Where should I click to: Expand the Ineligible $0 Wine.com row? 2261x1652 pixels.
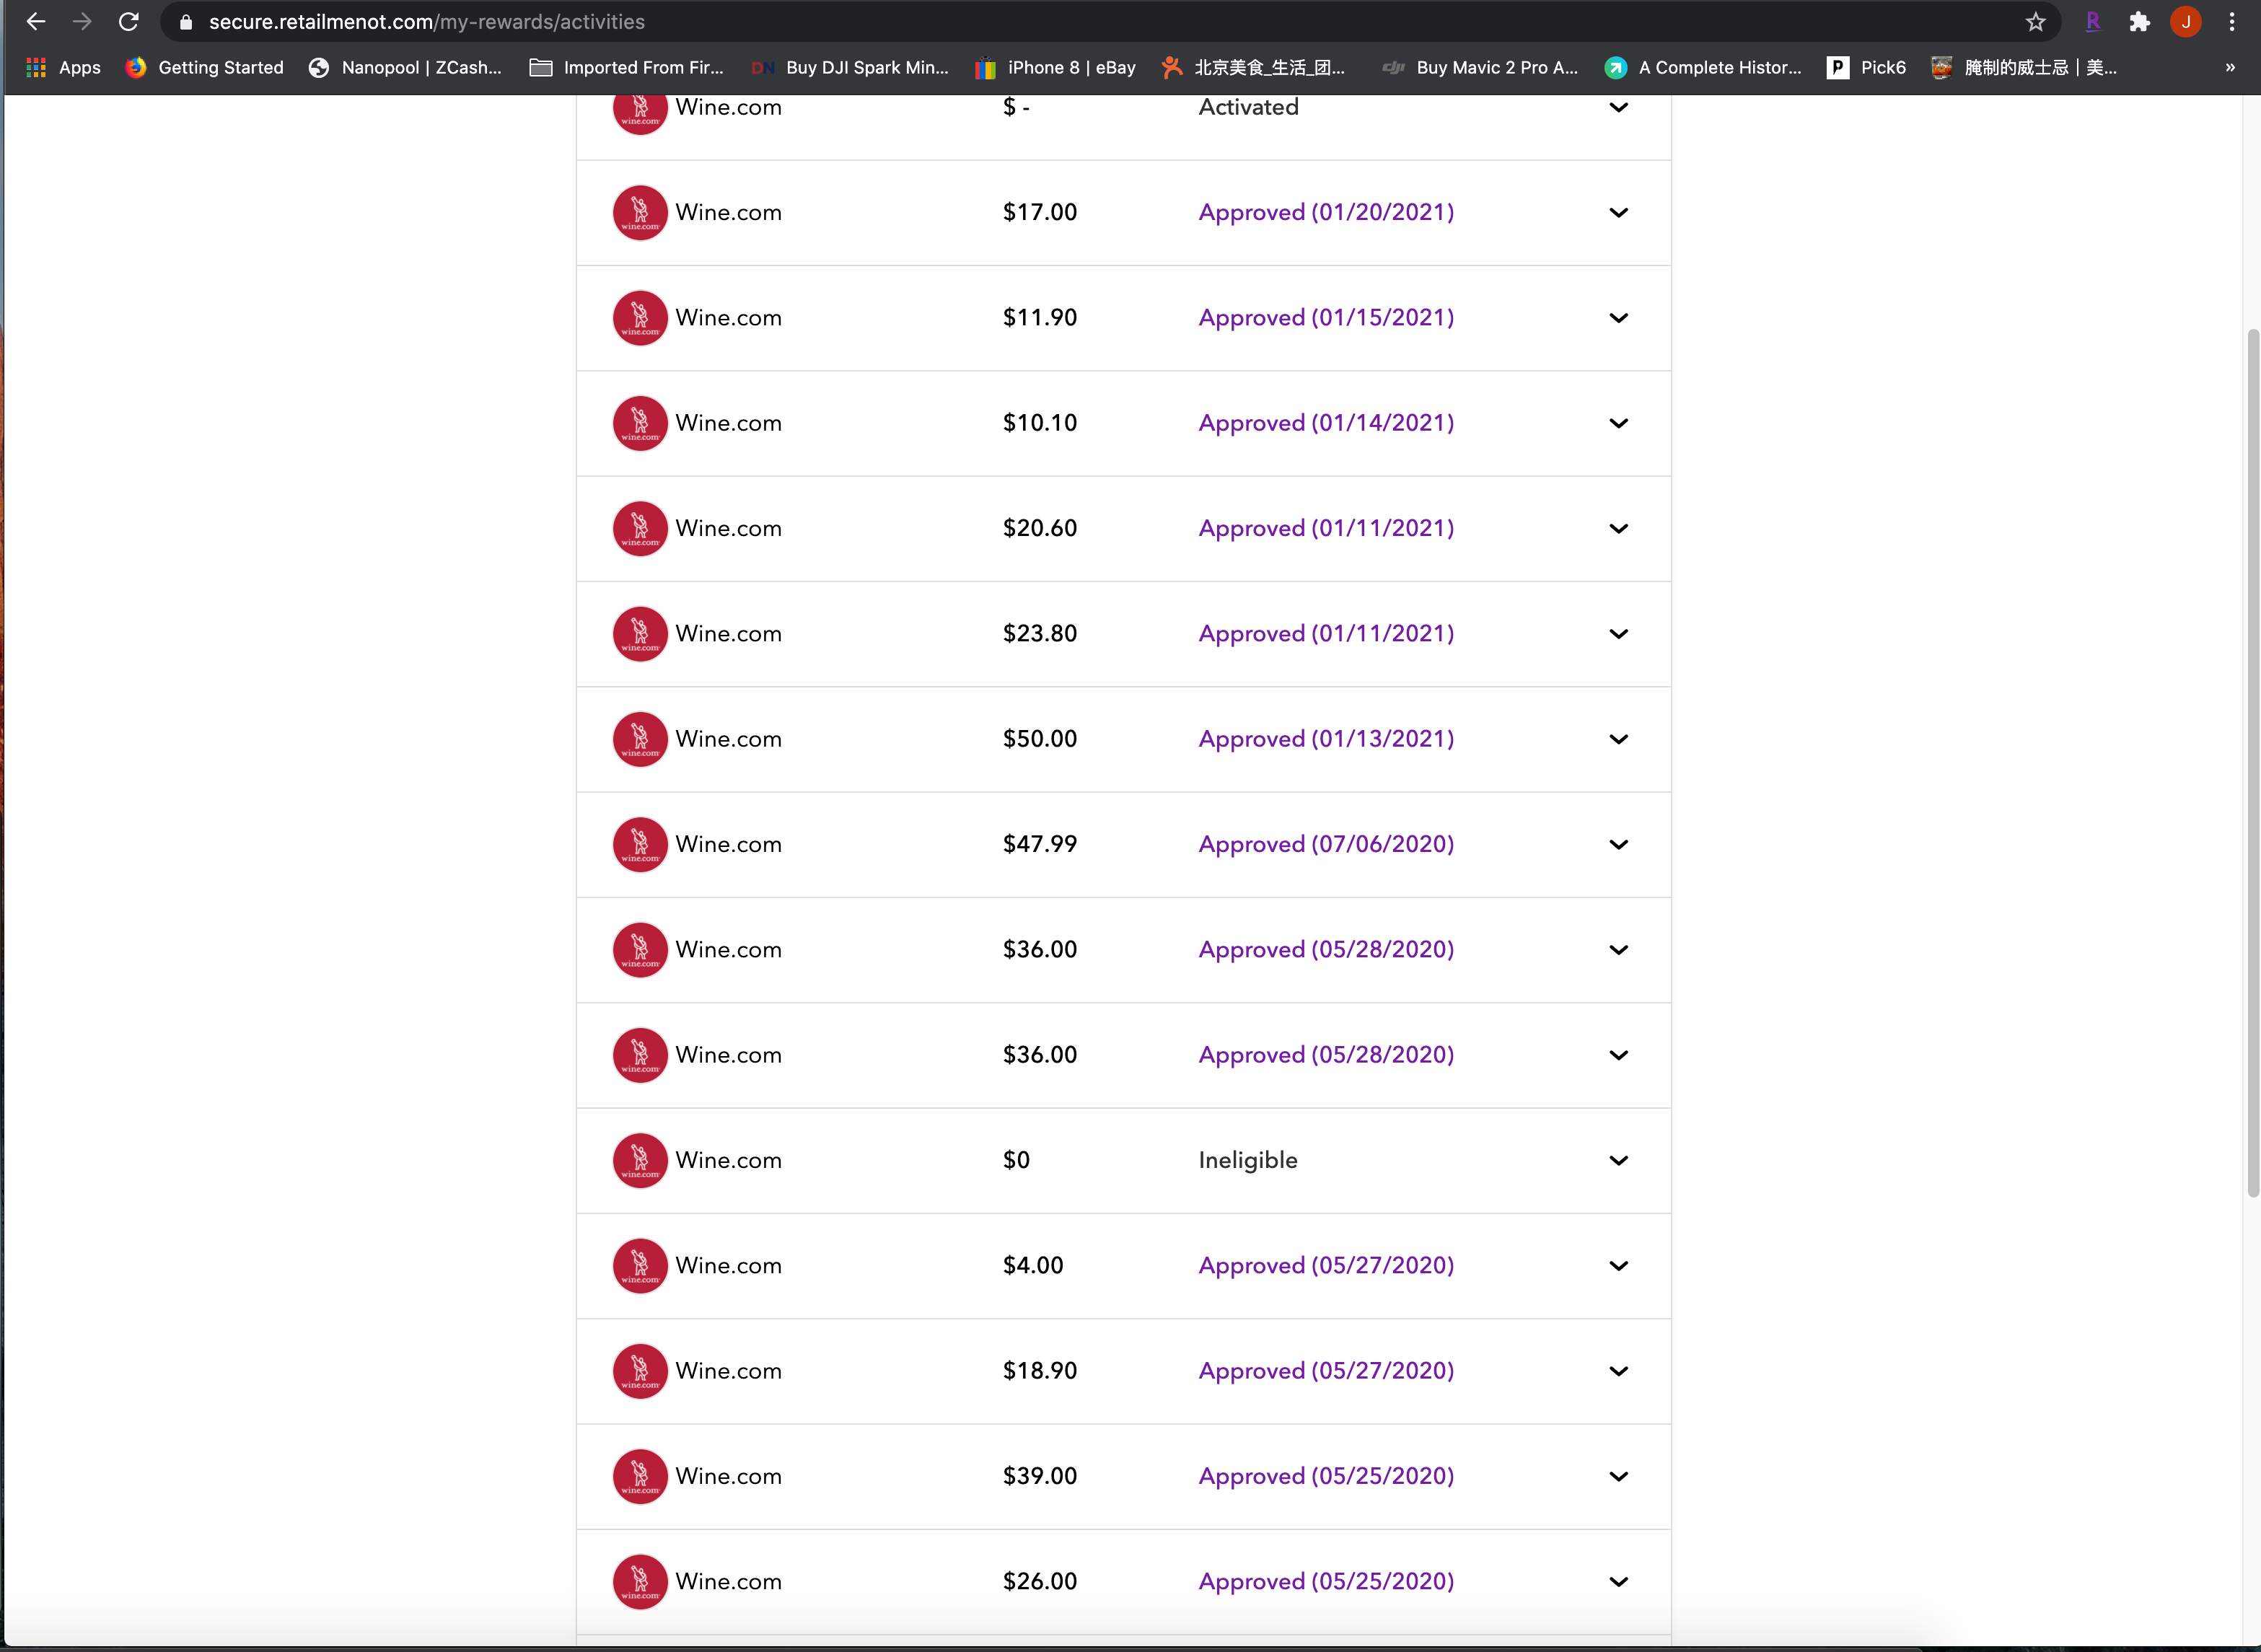pyautogui.click(x=1618, y=1160)
